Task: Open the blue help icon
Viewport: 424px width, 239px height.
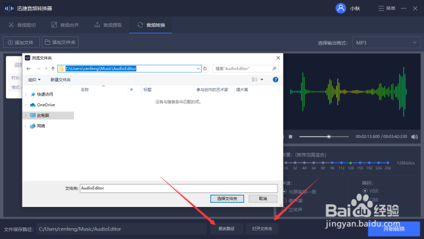Action: 275,79
